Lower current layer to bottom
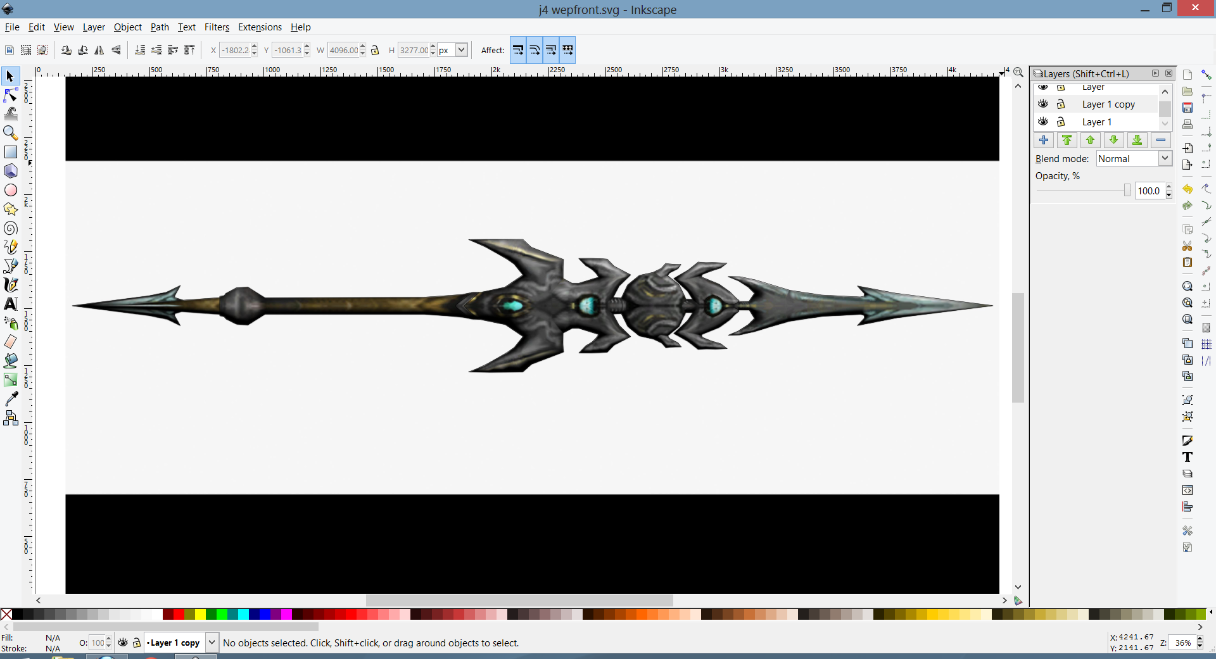 pyautogui.click(x=1137, y=140)
